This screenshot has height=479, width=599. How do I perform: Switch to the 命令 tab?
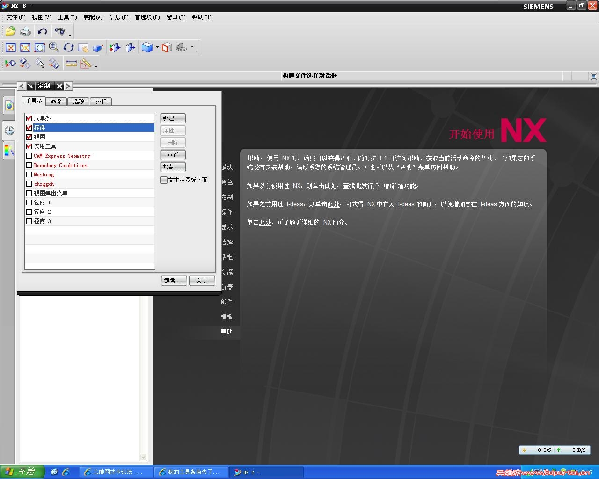pyautogui.click(x=56, y=102)
